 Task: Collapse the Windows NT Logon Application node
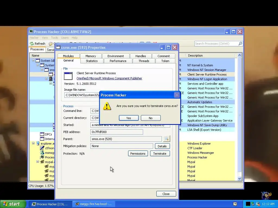[46, 79]
